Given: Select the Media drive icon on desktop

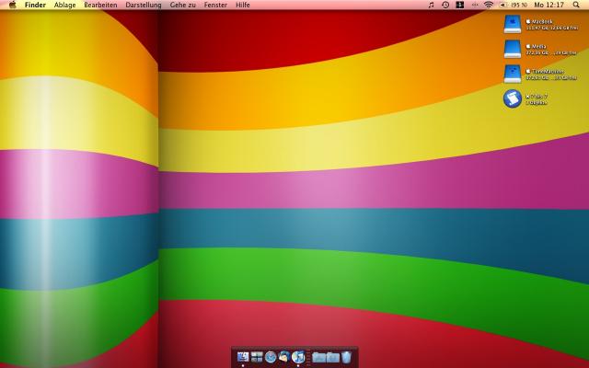Looking at the screenshot, I should (513, 49).
